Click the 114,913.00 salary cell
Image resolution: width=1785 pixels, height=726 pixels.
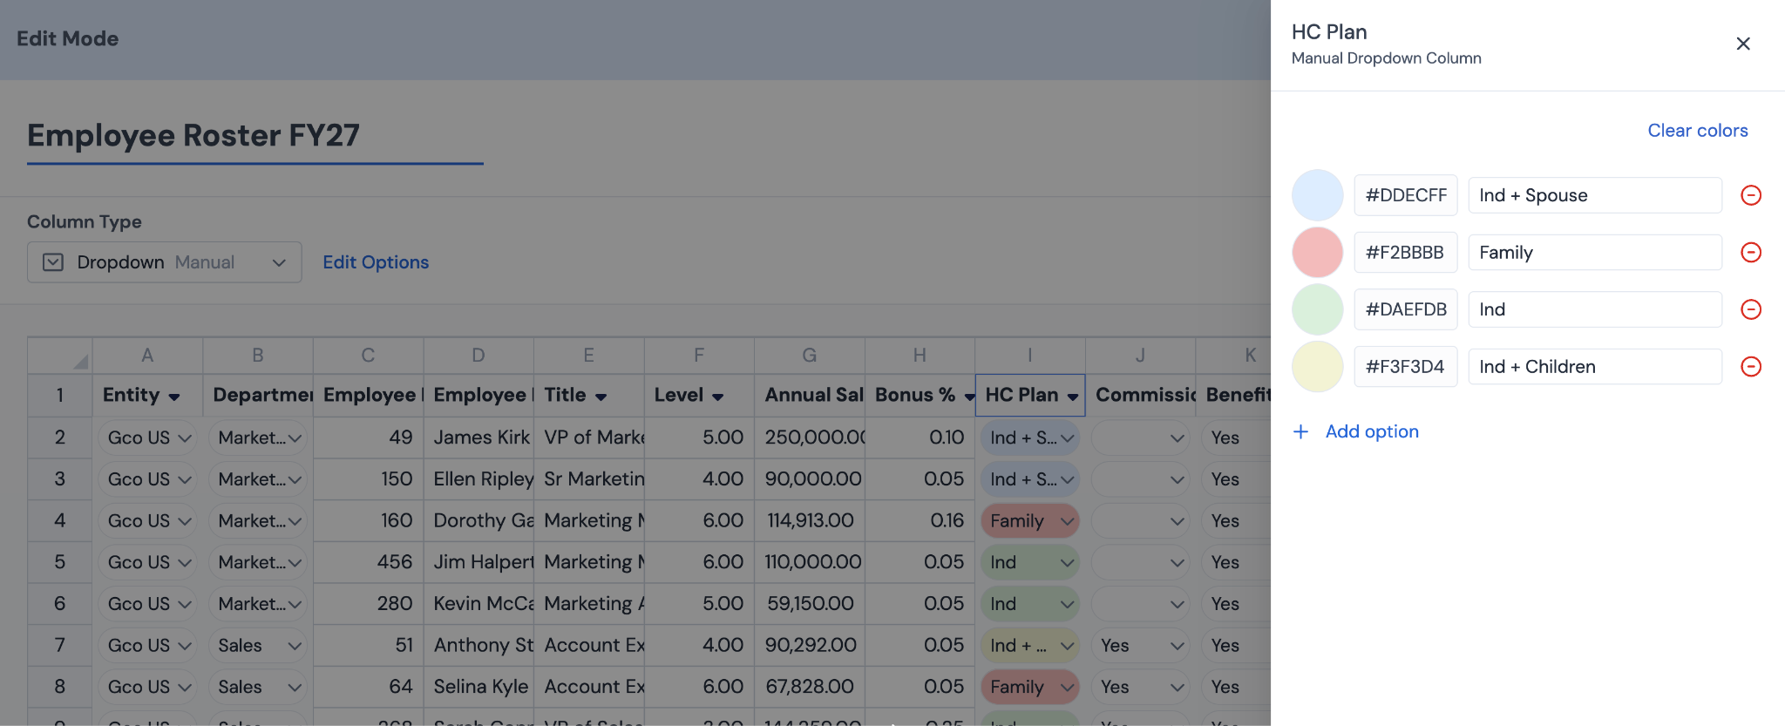tap(810, 521)
